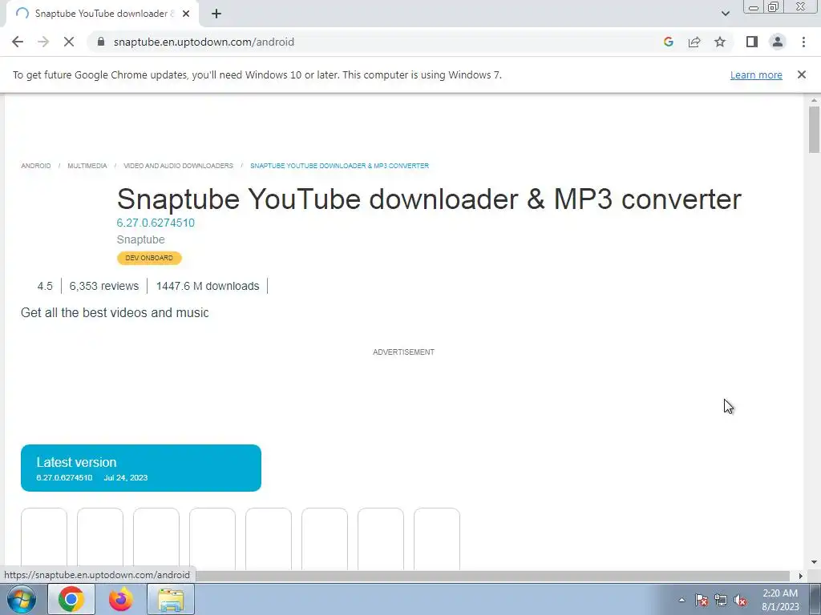Open Snaptube YouTube Downloader & MP3 Converter breadcrumb
The image size is (821, 615).
[339, 166]
